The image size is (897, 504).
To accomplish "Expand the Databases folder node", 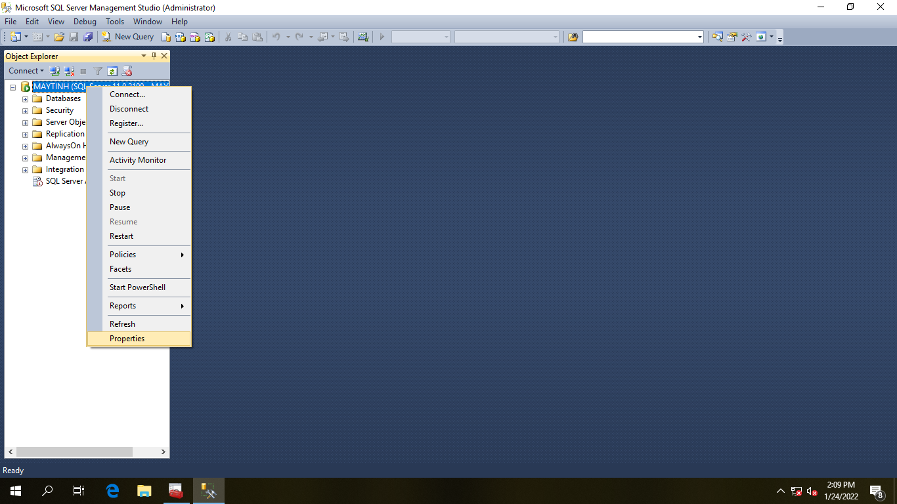I will pos(26,99).
